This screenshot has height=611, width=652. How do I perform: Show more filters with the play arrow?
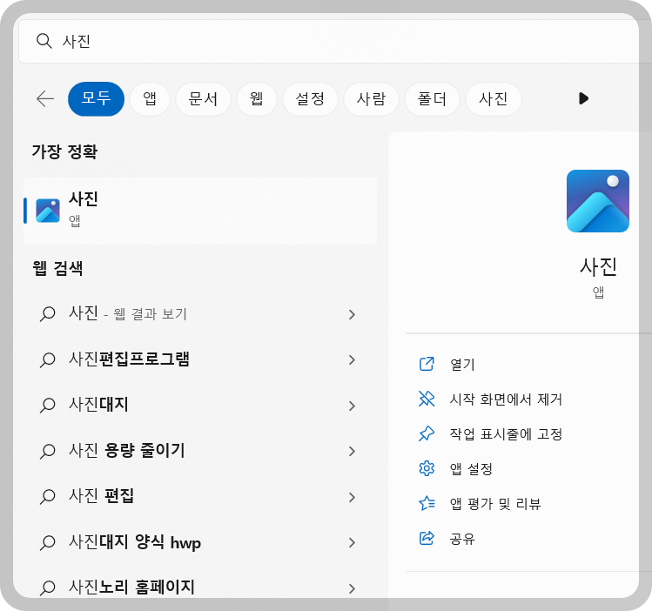click(583, 98)
